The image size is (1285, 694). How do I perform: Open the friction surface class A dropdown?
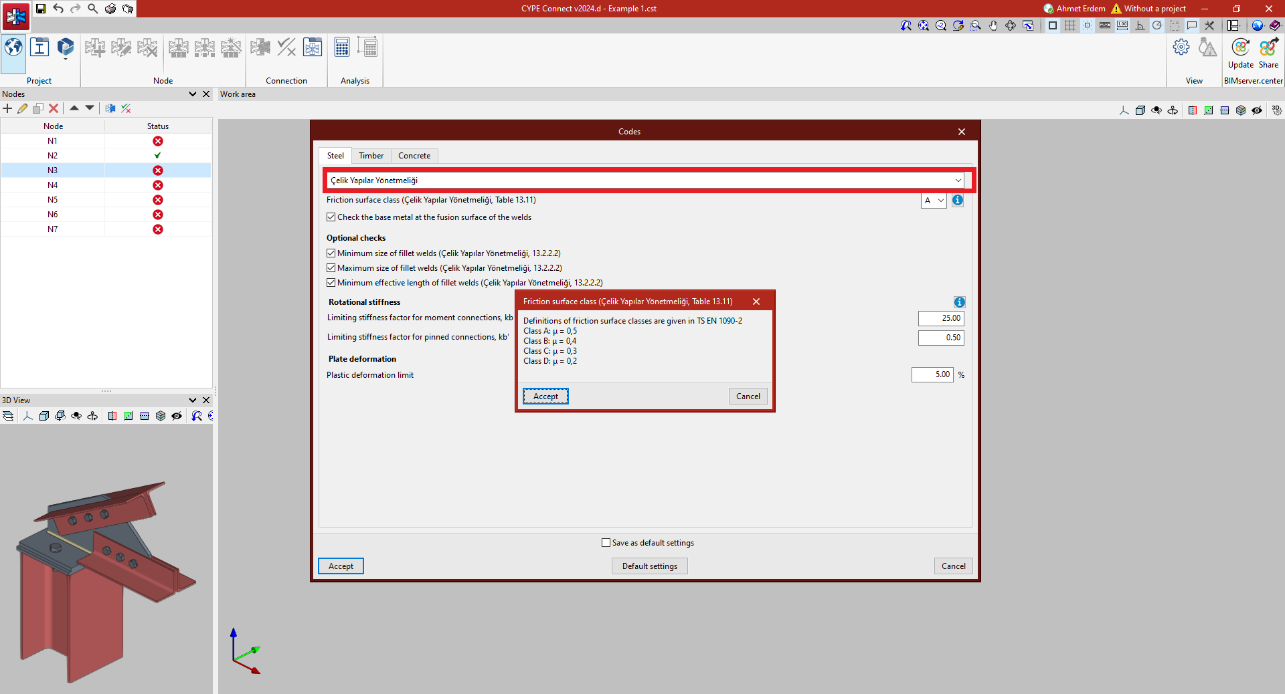(x=934, y=201)
